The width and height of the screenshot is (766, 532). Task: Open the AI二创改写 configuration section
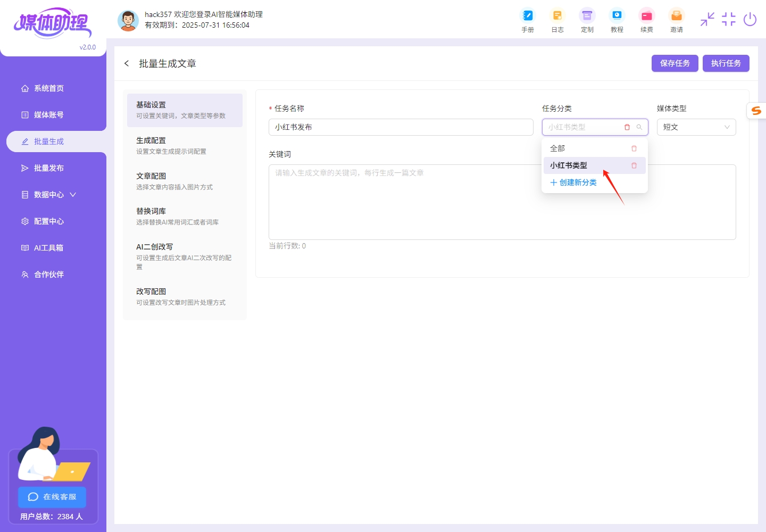[x=154, y=246]
